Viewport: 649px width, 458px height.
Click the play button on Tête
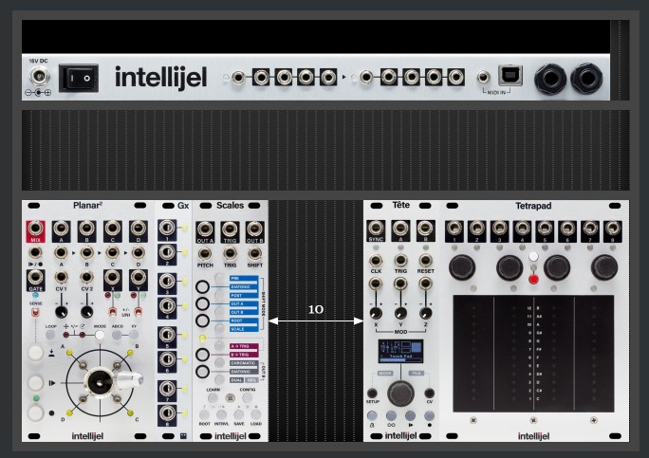point(410,415)
